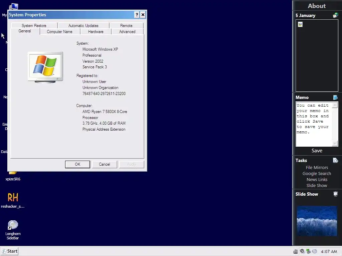This screenshot has width=342, height=256.
Task: Click the Cancel button
Action: point(105,164)
